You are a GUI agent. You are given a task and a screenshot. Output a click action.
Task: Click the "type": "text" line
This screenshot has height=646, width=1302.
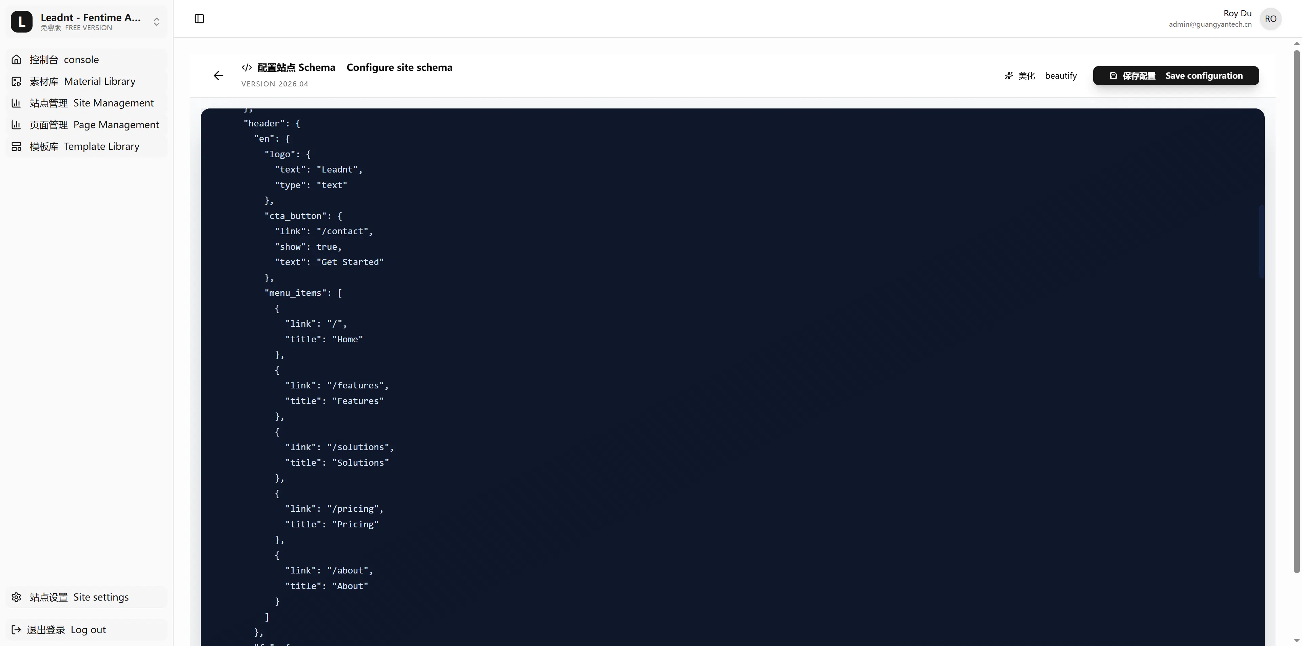(x=311, y=185)
